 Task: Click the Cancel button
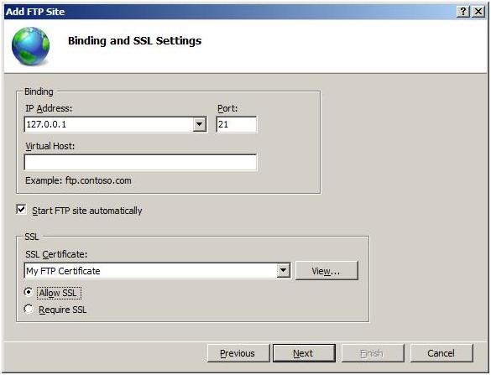pos(441,353)
